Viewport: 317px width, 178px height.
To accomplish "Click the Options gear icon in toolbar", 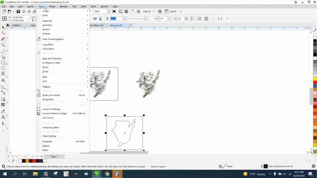I will [x=159, y=11].
